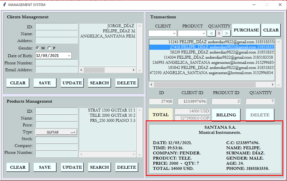Click DELETE in Products Management

(x=127, y=167)
